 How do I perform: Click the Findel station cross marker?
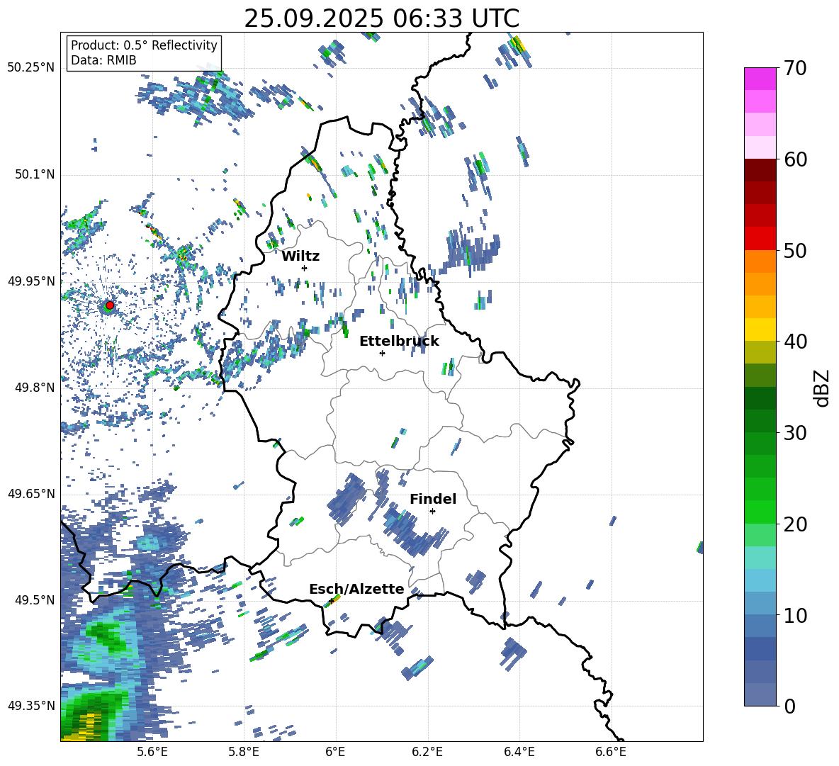tap(432, 512)
